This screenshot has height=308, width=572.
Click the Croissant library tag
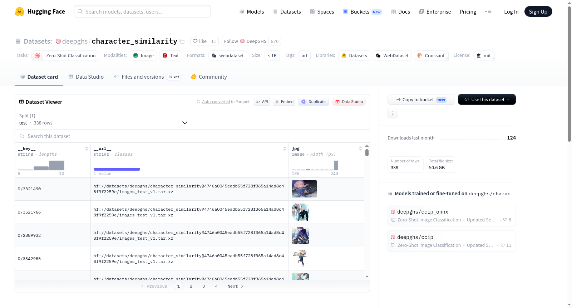pyautogui.click(x=431, y=55)
